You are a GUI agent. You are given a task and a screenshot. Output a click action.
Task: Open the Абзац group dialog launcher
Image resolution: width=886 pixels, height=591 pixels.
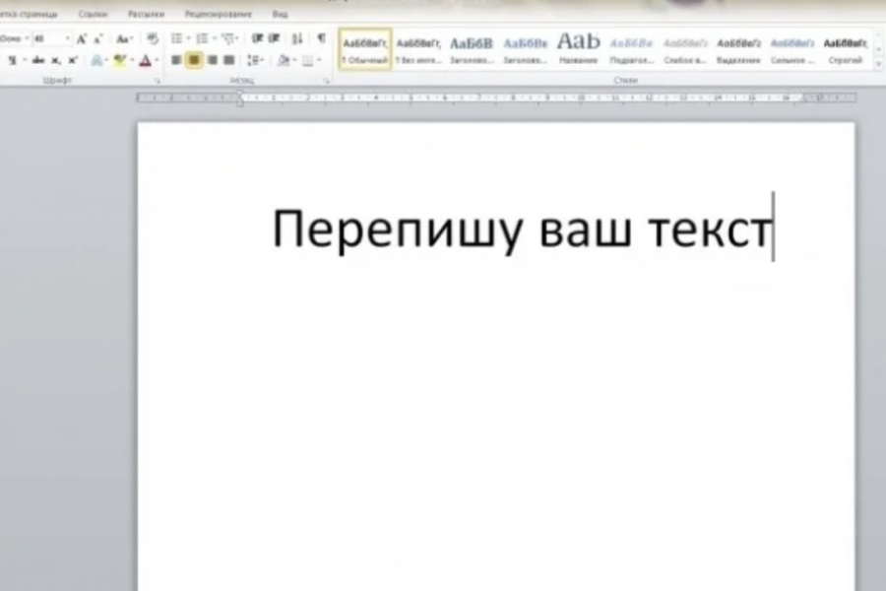[x=326, y=81]
